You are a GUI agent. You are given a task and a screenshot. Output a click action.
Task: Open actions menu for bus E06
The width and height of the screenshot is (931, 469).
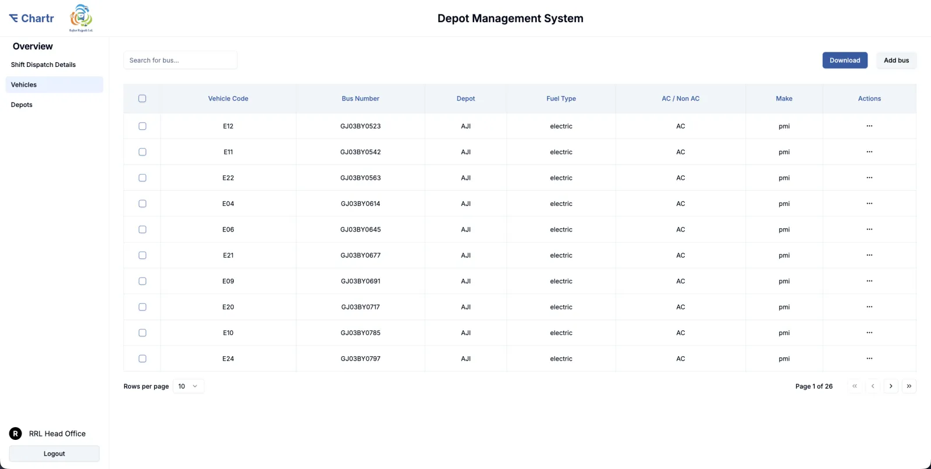[x=869, y=229]
